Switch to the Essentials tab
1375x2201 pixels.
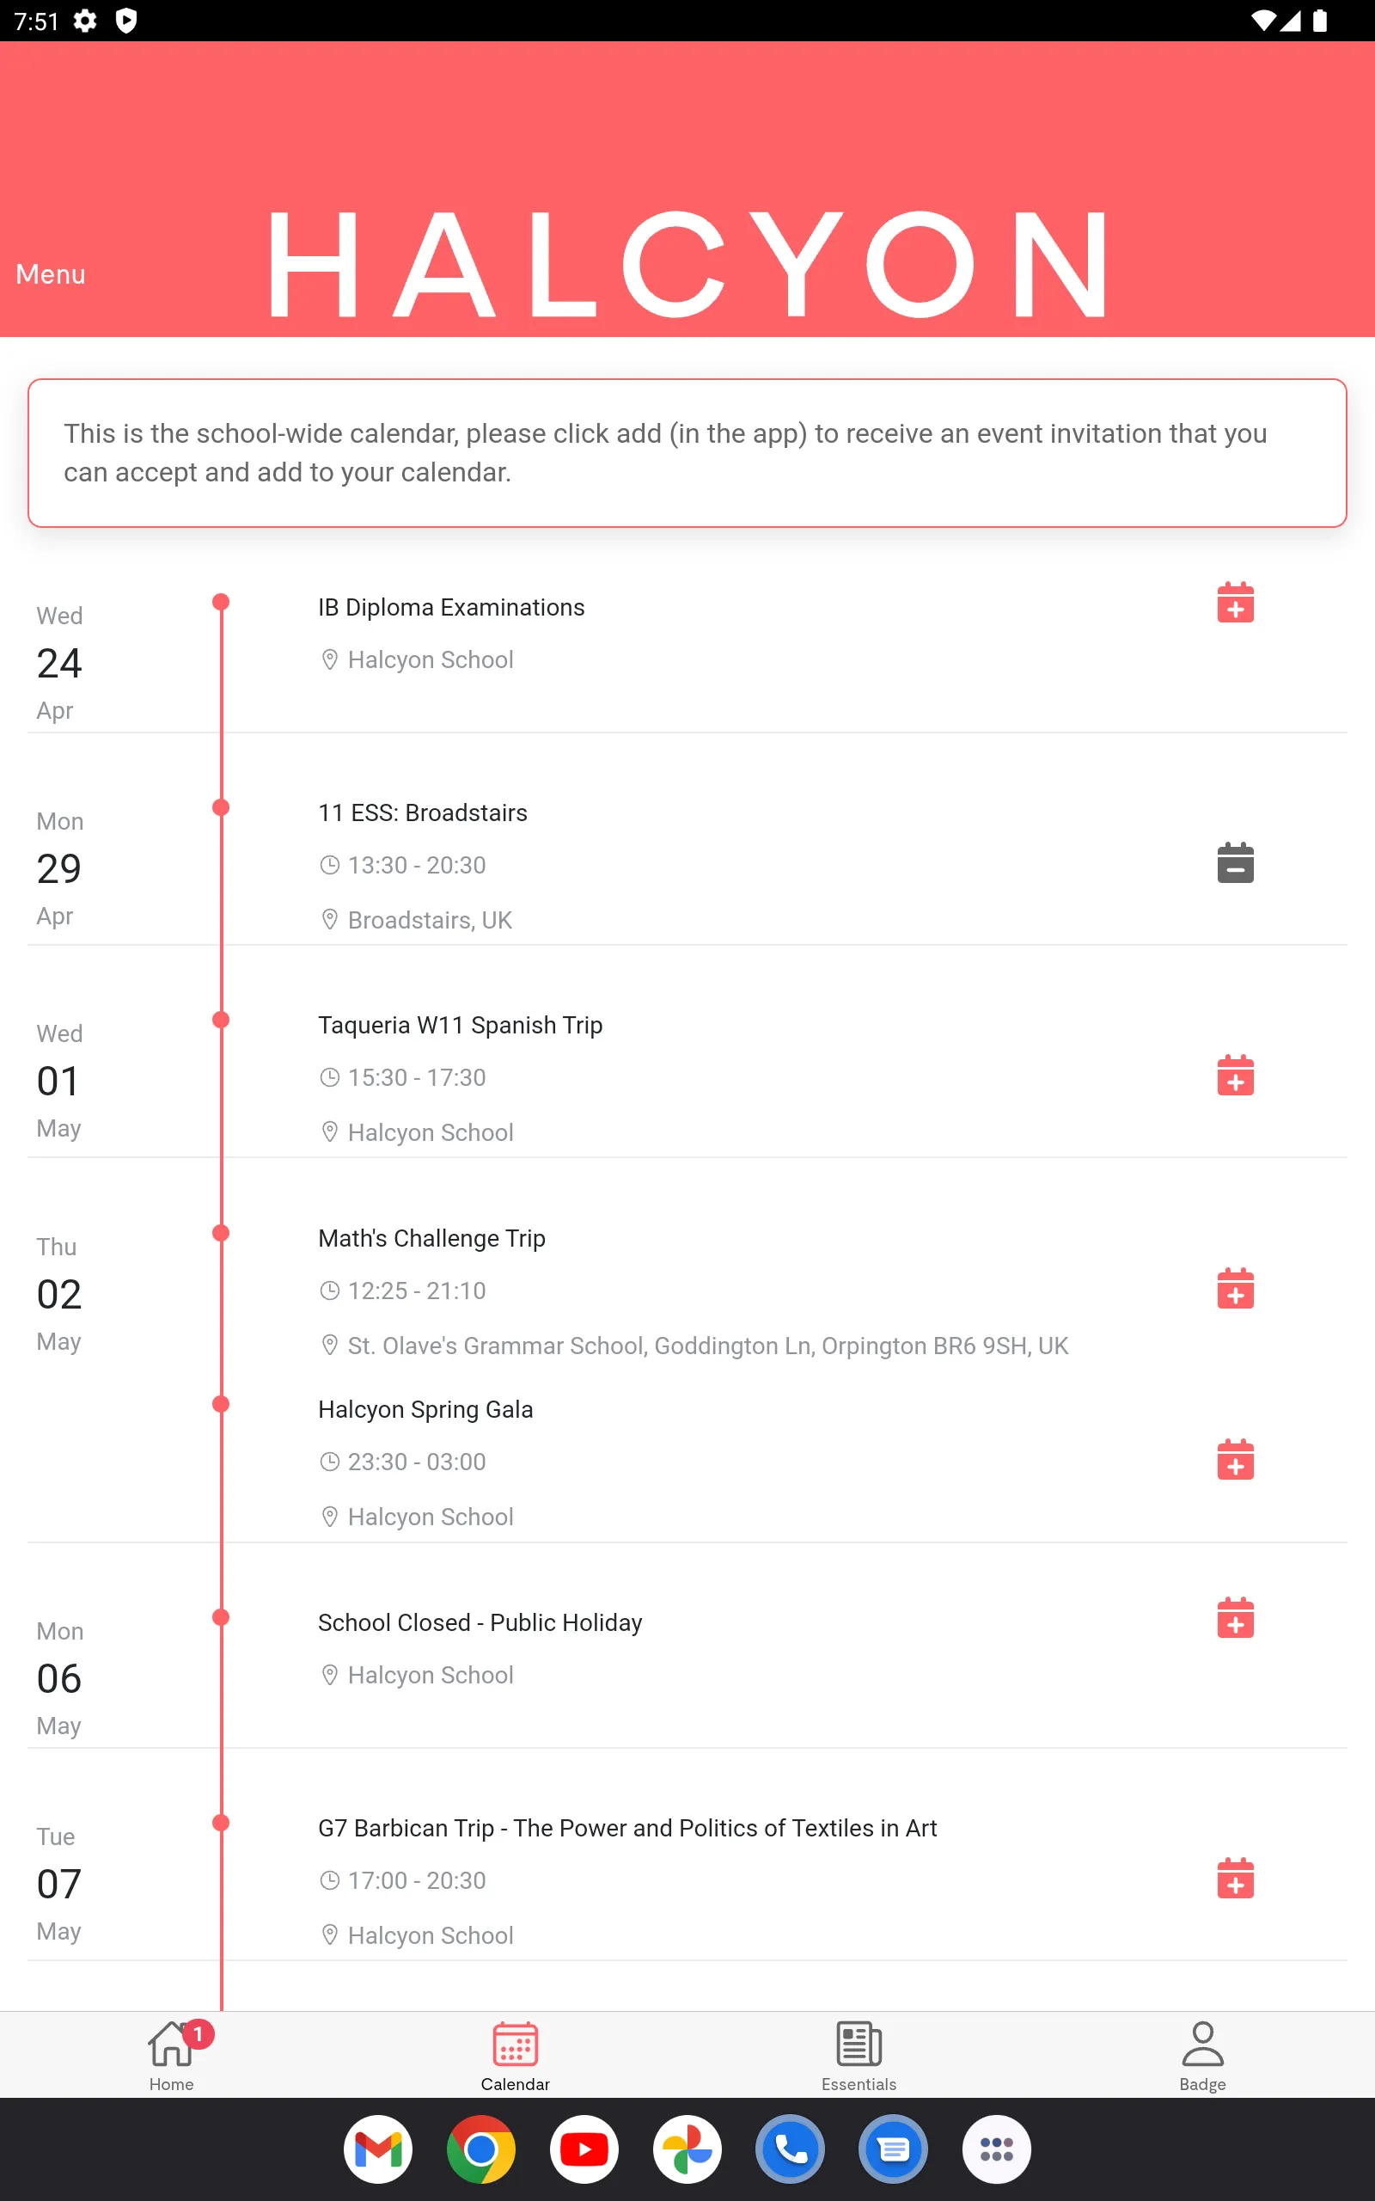[x=859, y=2056]
